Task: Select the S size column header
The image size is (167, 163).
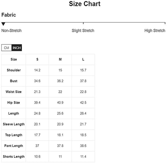Action: [x=37, y=59]
